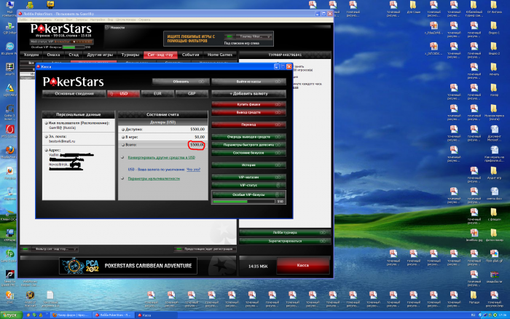
Task: Click the Новости panel icon
Action: (107, 28)
